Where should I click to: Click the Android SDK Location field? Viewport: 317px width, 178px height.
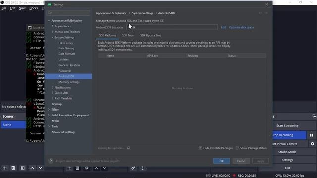(172, 27)
